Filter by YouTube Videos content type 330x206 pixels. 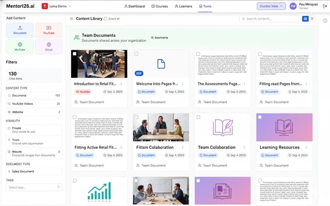point(34,104)
